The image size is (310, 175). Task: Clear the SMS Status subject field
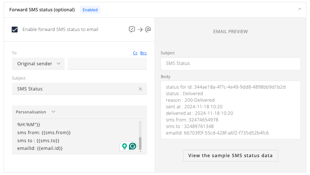pyautogui.click(x=140, y=89)
